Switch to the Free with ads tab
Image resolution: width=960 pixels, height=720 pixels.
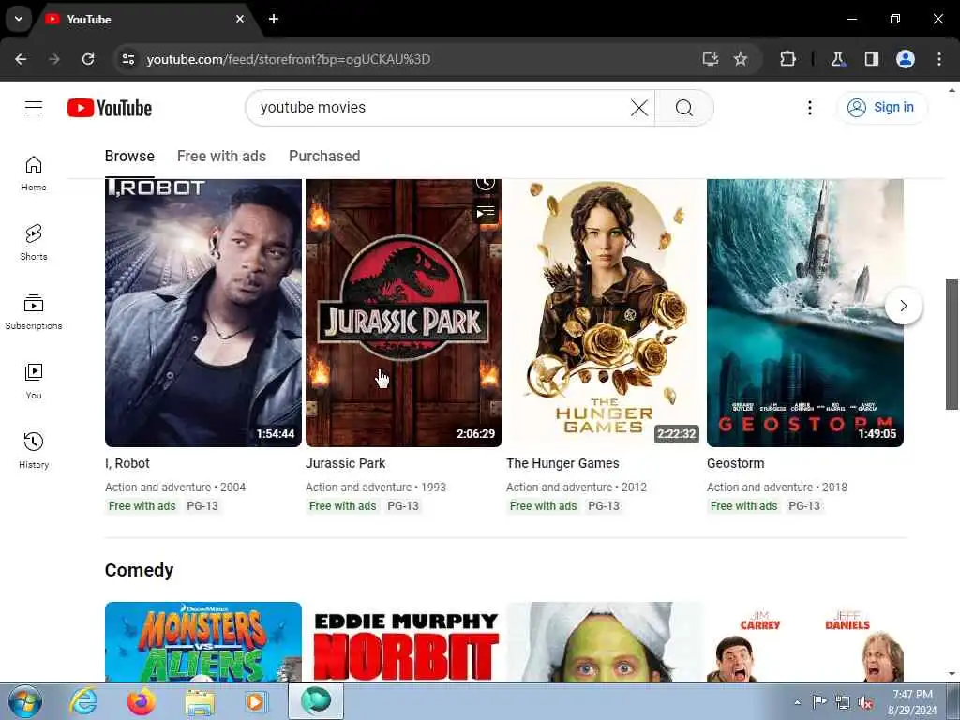[x=221, y=157]
